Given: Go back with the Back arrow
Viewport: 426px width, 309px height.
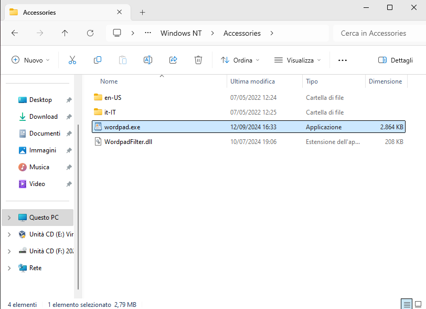Looking at the screenshot, I should [x=15, y=33].
